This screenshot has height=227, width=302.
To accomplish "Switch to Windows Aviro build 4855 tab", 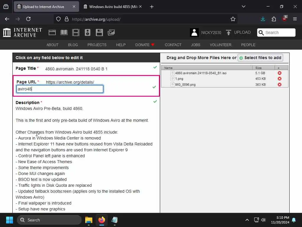I will tap(113, 7).
